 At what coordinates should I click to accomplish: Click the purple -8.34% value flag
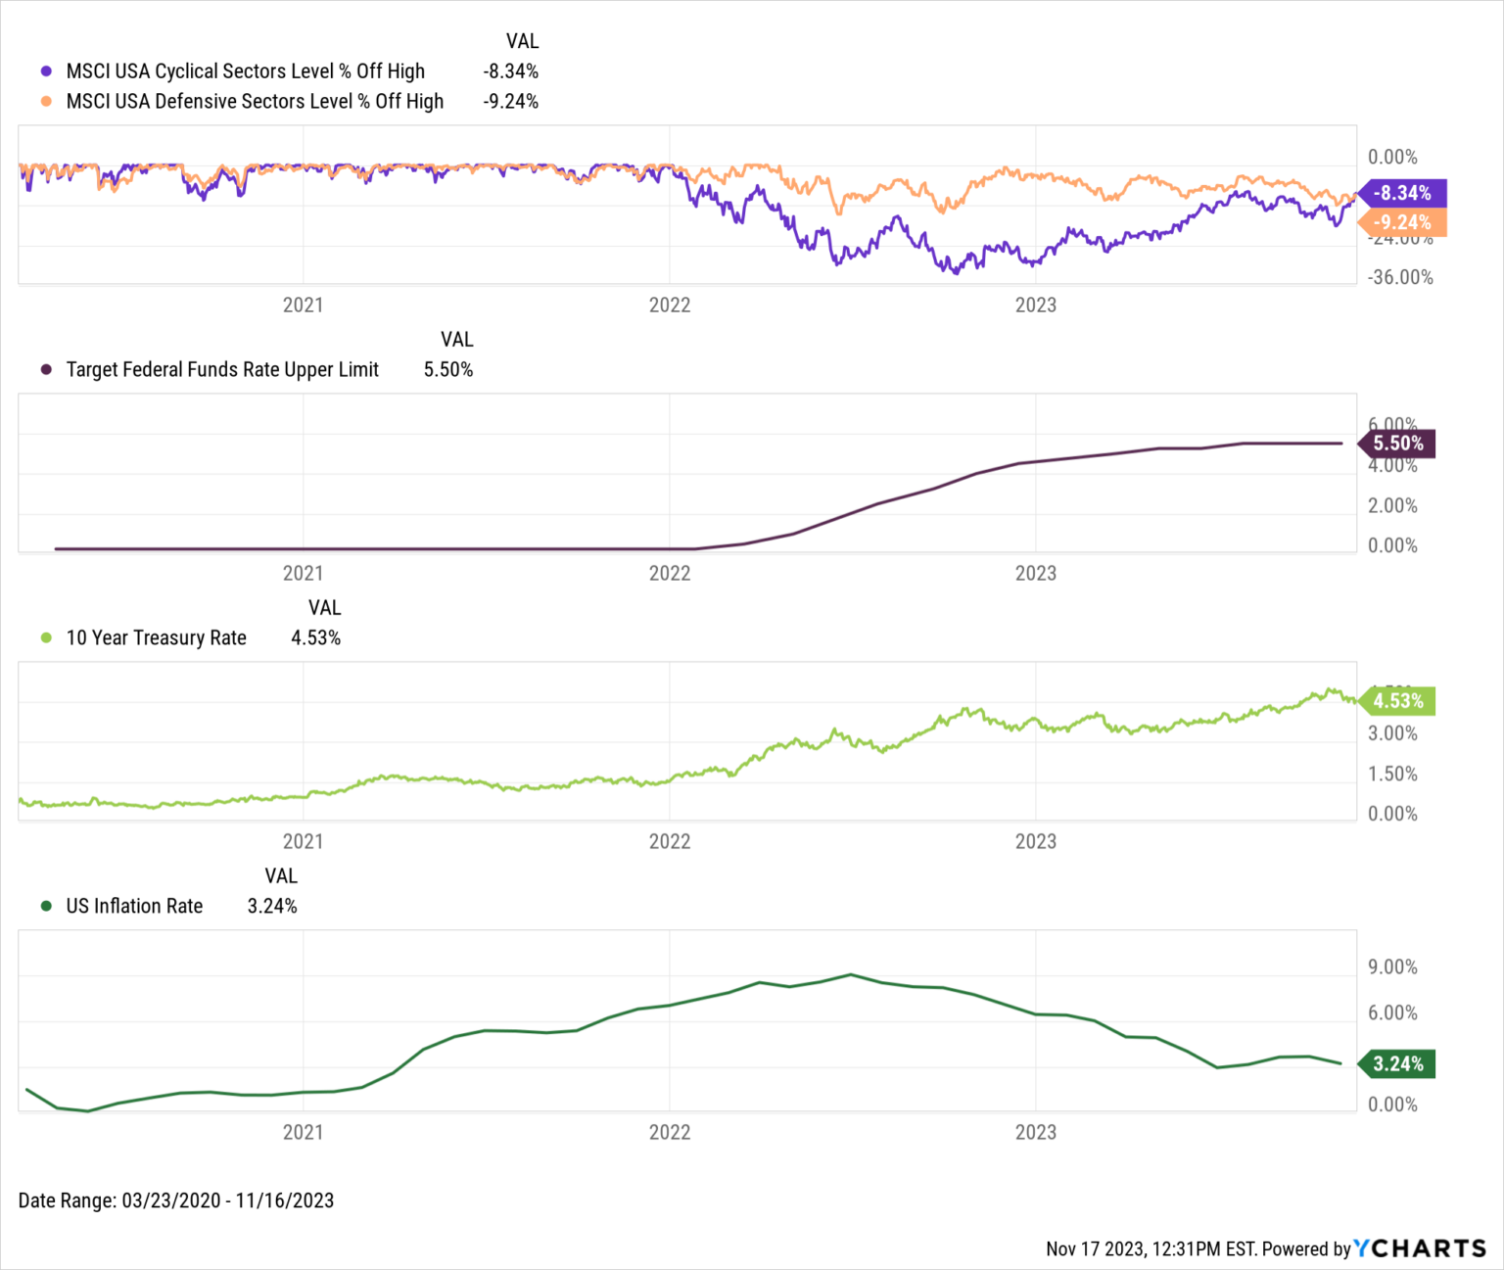coord(1403,193)
